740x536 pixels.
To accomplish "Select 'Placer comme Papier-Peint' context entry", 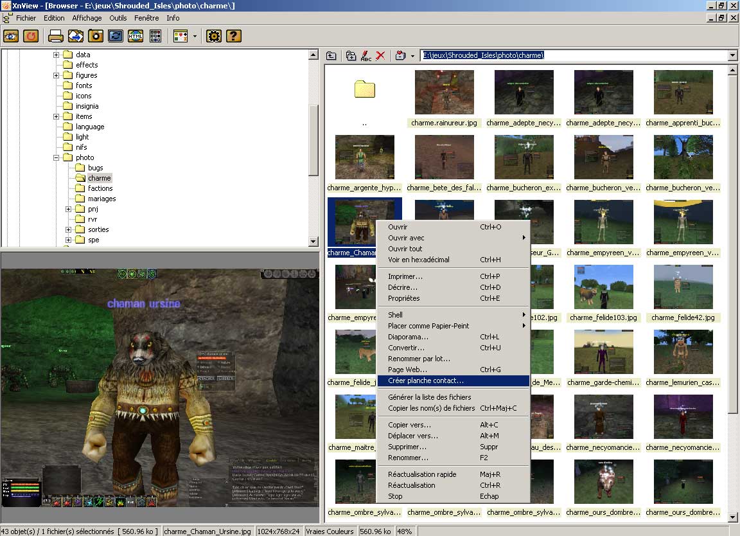I will click(x=453, y=326).
